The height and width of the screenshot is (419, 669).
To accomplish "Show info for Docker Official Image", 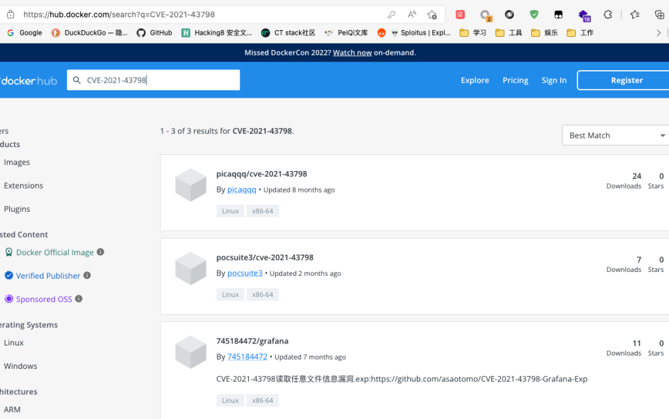I will 101,252.
